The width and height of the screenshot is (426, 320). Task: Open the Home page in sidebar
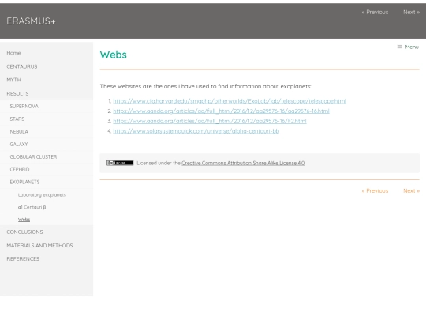coord(13,53)
